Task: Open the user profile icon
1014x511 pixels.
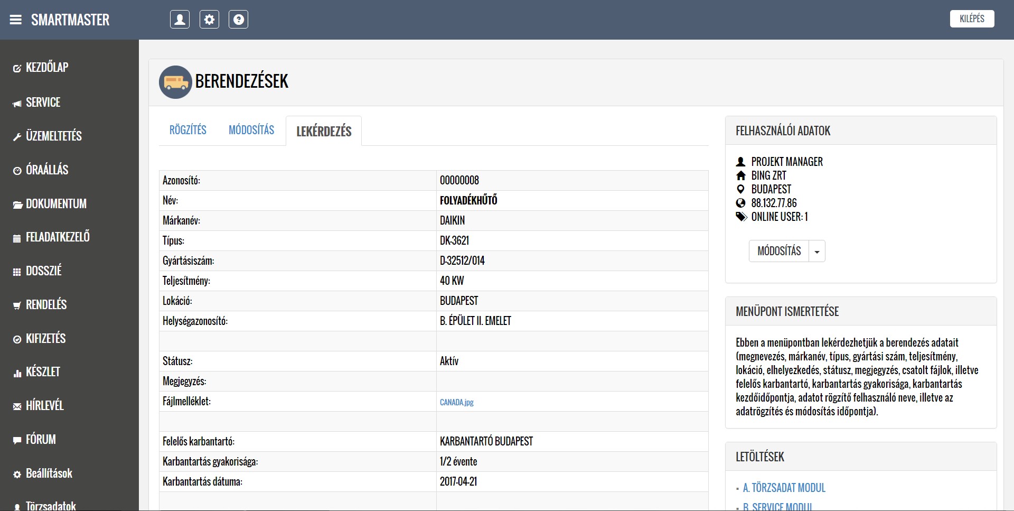Action: 180,20
